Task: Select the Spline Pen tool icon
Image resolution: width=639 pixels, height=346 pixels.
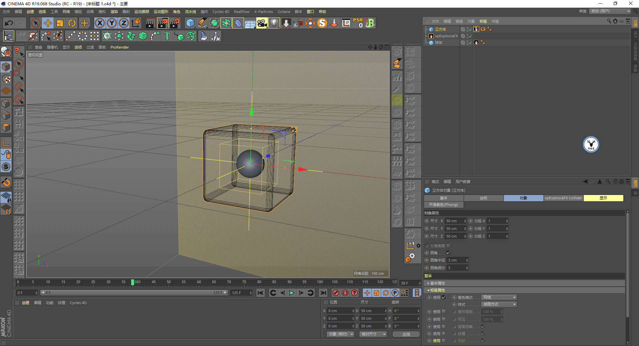Action: pos(202,23)
